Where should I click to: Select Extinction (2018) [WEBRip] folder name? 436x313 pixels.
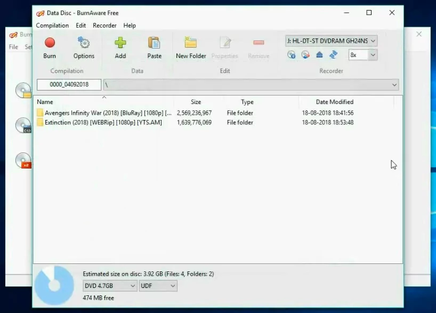point(103,123)
